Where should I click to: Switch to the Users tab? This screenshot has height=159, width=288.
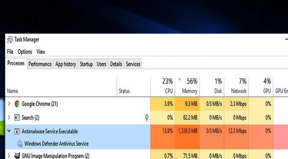(x=101, y=64)
